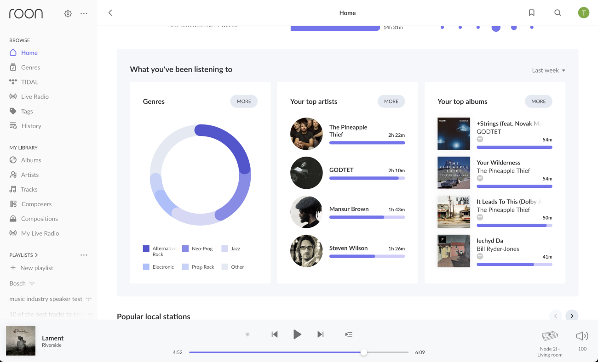Open the Iechyd Da album cover
598x362 pixels.
454,251
